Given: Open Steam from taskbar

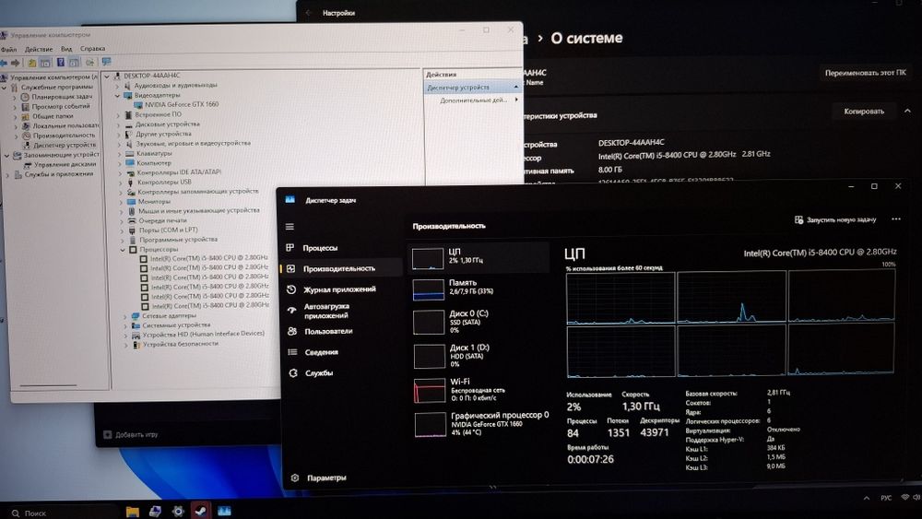Looking at the screenshot, I should tap(200, 512).
